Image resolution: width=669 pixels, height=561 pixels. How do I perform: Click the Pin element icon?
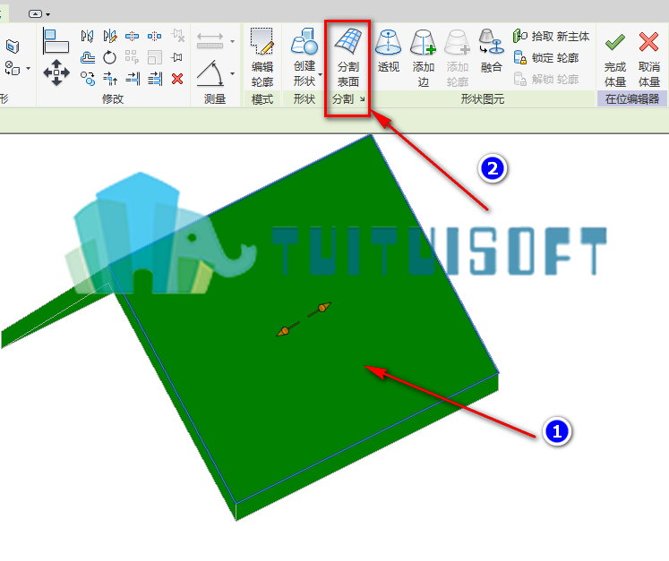point(176,57)
